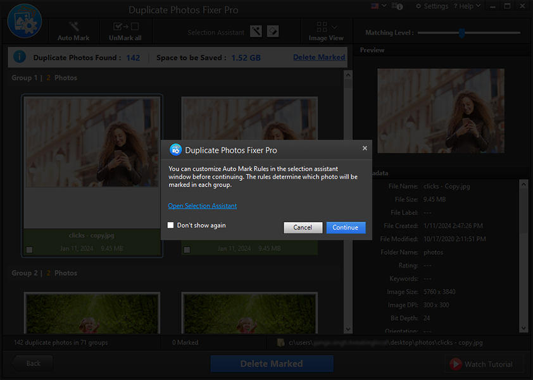Open the Help menu
This screenshot has height=380, width=533.
(467, 6)
